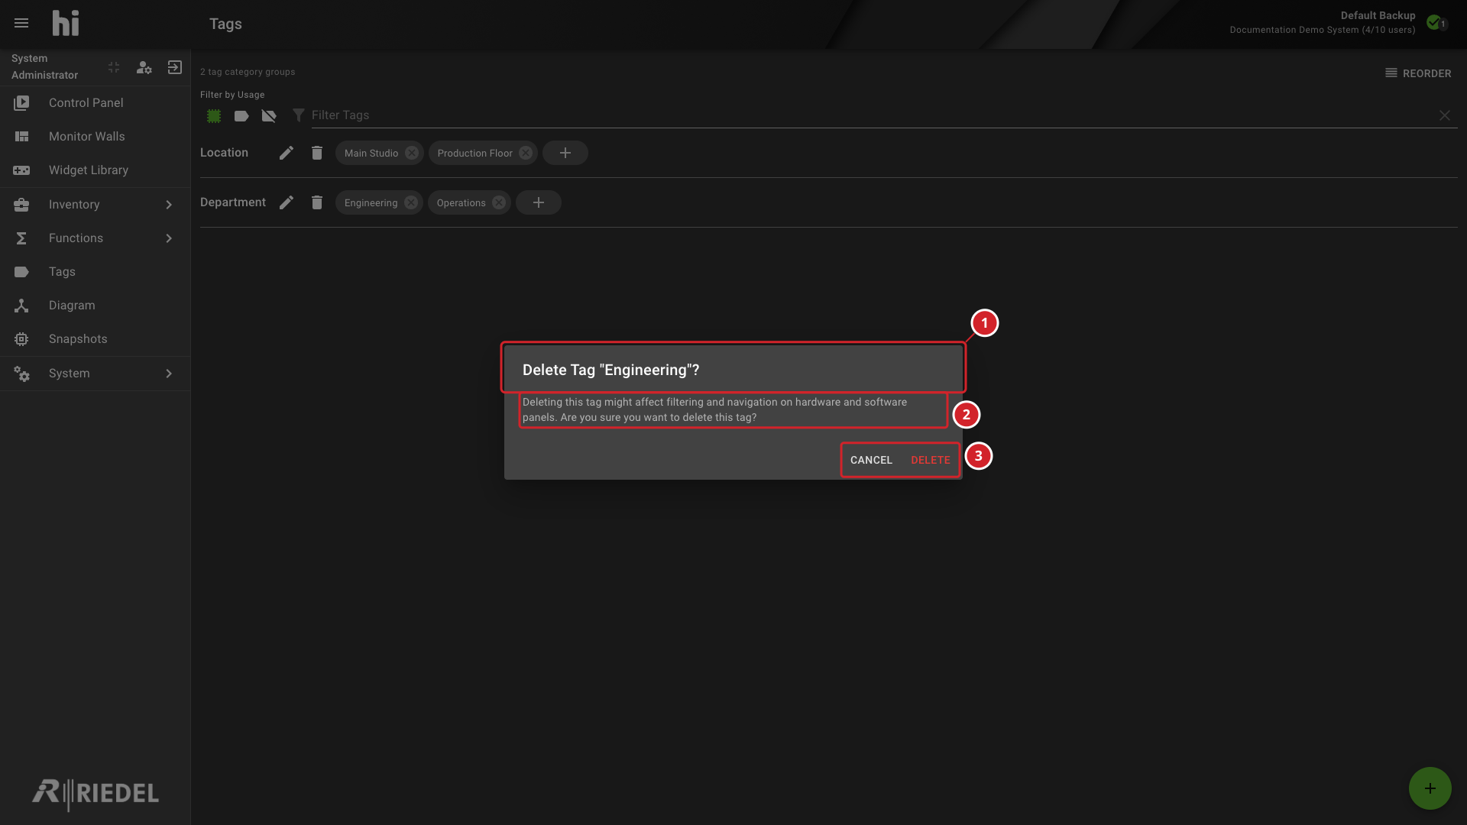Delete the Department tag category

pyautogui.click(x=317, y=202)
